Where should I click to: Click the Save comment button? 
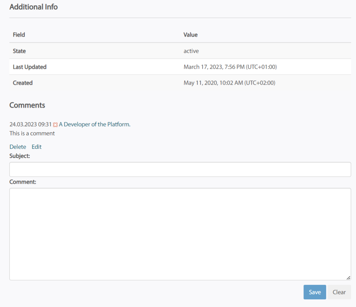pyautogui.click(x=315, y=292)
